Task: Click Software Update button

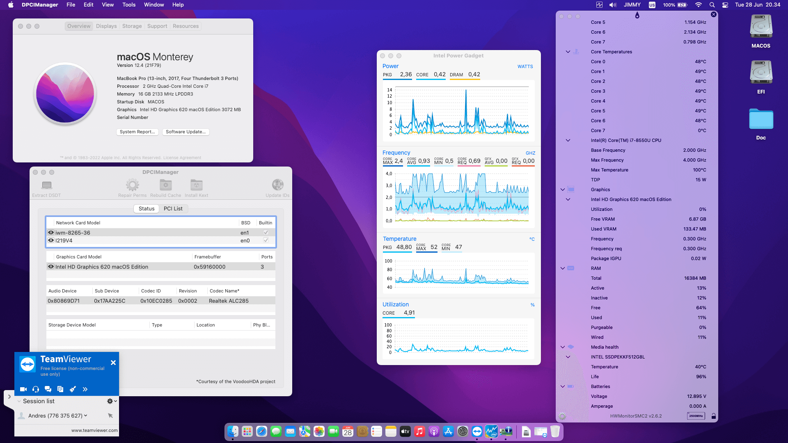Action: [x=186, y=132]
